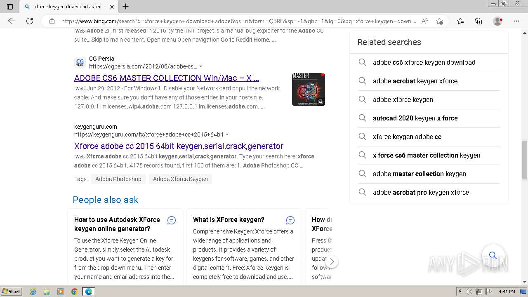Open chat icon on Autodesk XForce card
This screenshot has height=297, width=528.
pos(172,220)
